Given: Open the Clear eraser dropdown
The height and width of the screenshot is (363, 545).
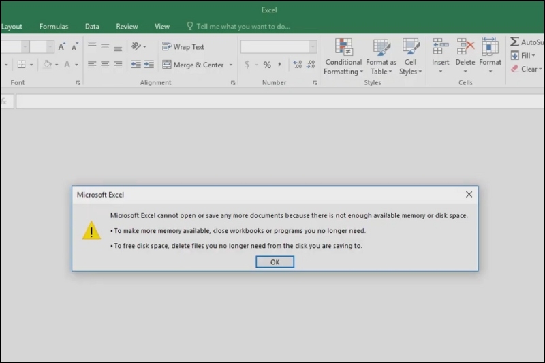Looking at the screenshot, I should click(526, 69).
